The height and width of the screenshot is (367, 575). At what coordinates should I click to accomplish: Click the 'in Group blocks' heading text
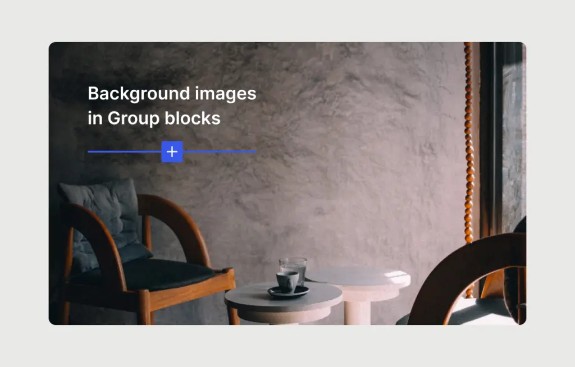tap(154, 118)
